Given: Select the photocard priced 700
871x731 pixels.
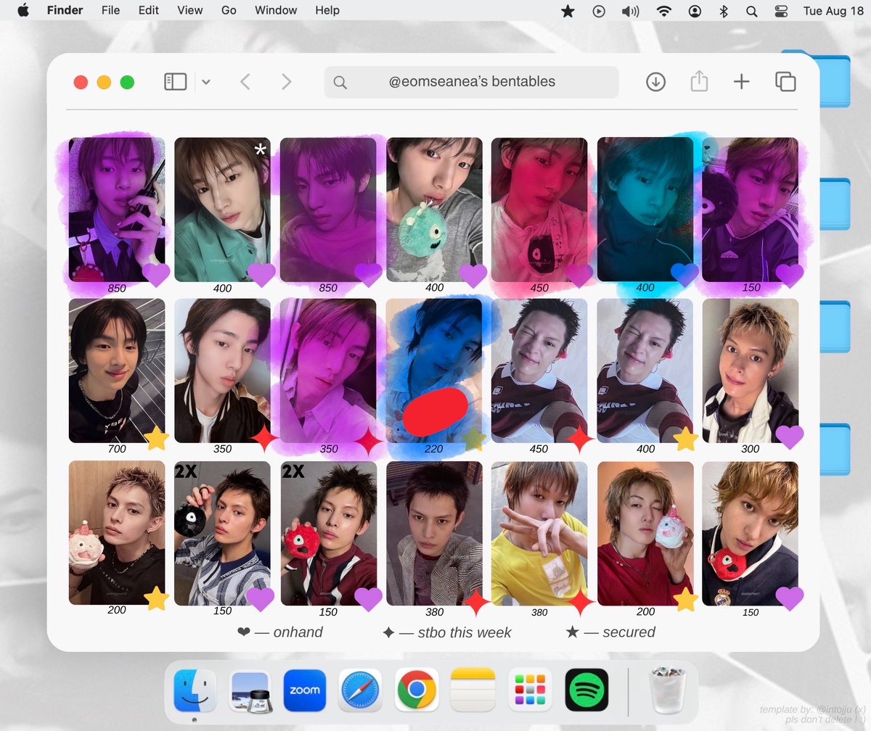Looking at the screenshot, I should point(117,371).
